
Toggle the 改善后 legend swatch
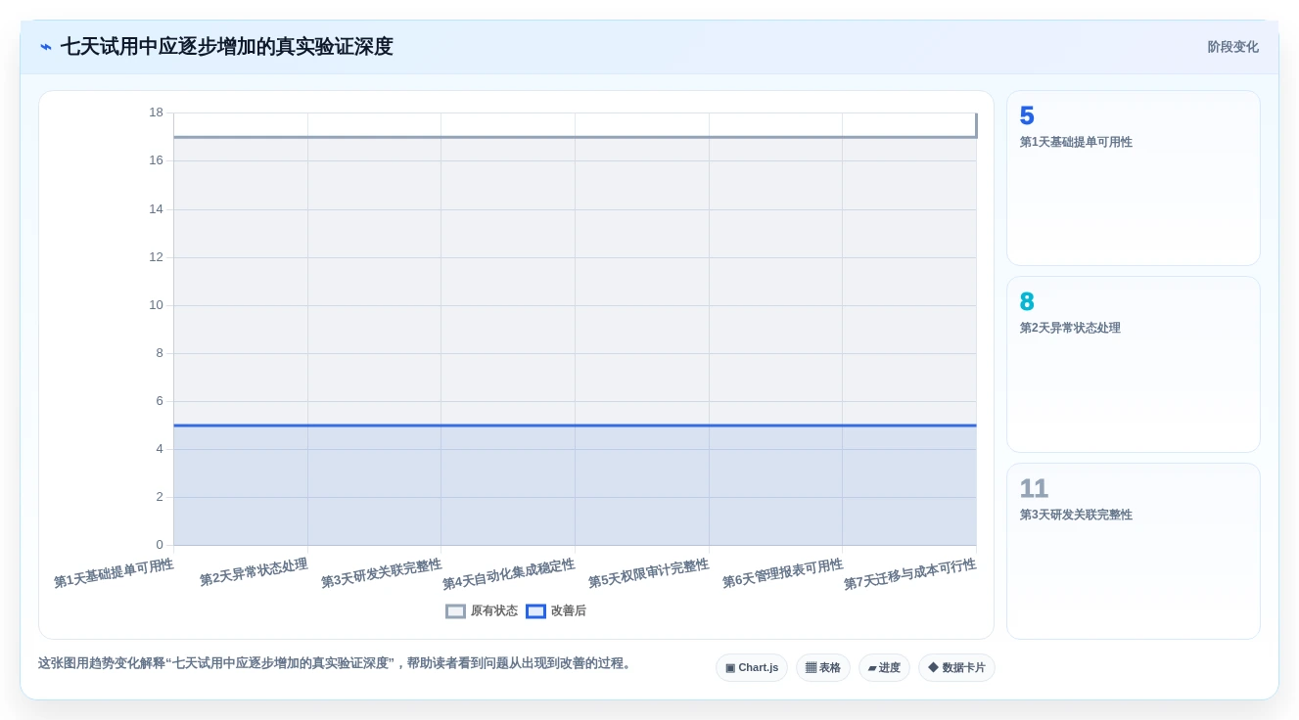pos(535,611)
